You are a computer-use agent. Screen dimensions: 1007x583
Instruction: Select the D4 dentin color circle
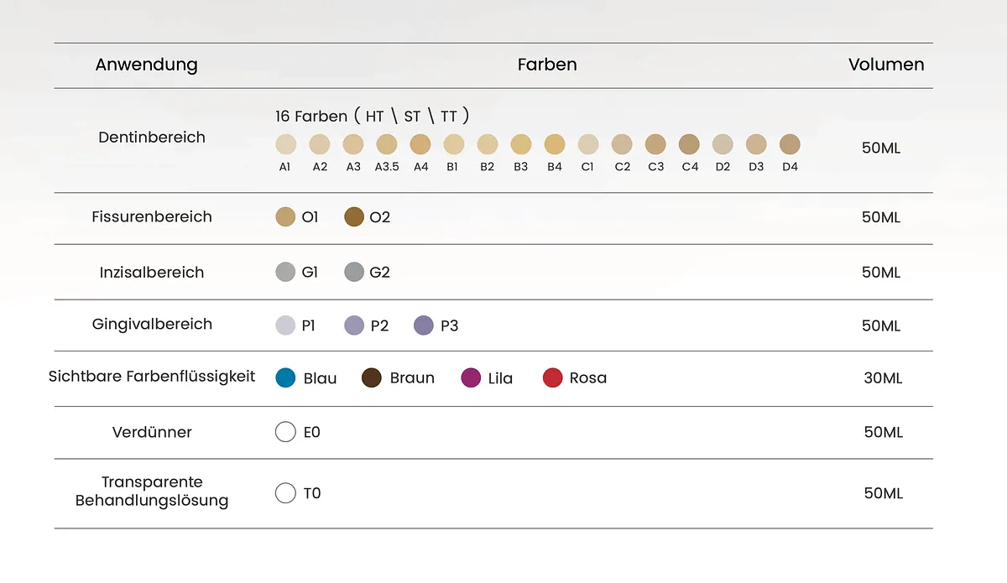pyautogui.click(x=790, y=144)
